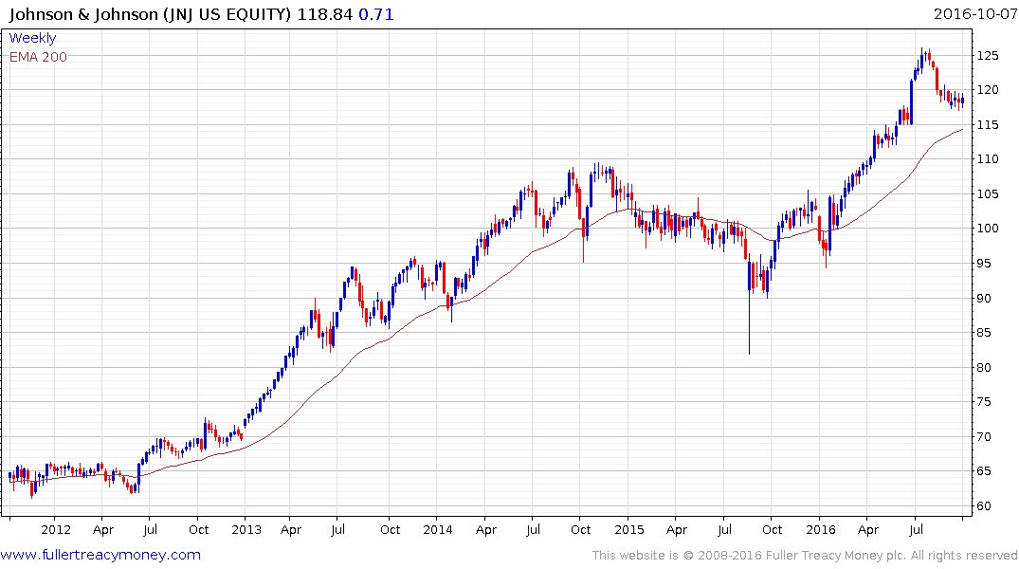The image size is (1019, 569).
Task: Select the 125 price axis label
Action: 988,56
